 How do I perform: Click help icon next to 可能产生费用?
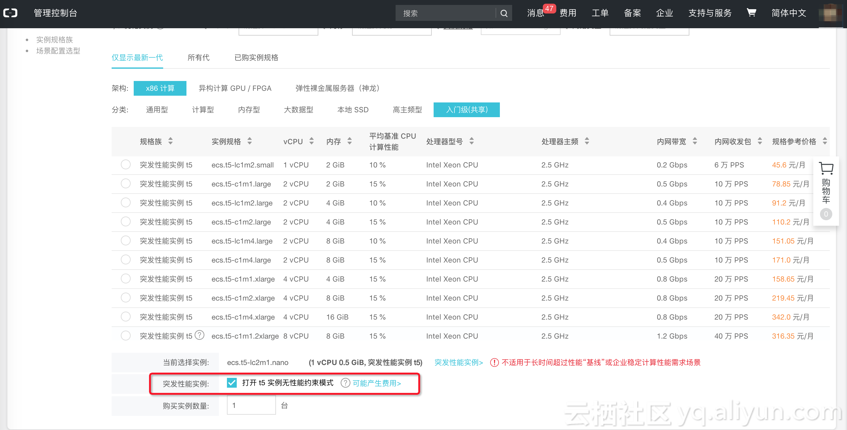(345, 383)
